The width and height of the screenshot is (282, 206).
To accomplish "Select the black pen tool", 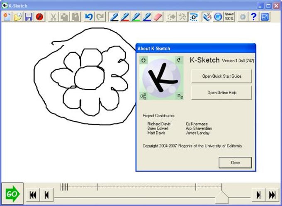I will 114,17.
